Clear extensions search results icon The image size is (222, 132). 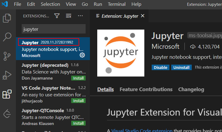click(x=68, y=16)
